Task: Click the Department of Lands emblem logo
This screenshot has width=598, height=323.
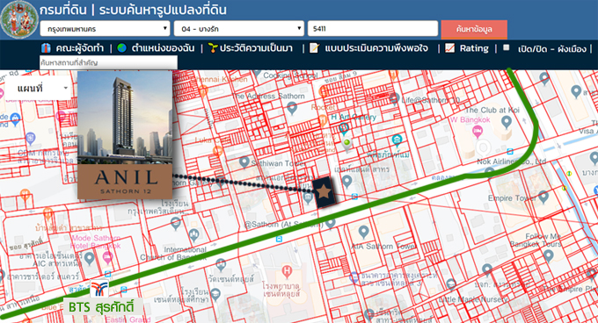Action: (x=19, y=20)
